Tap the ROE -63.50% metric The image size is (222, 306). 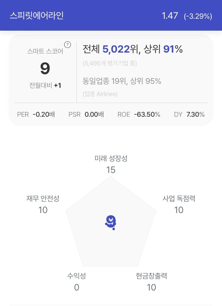(x=139, y=114)
